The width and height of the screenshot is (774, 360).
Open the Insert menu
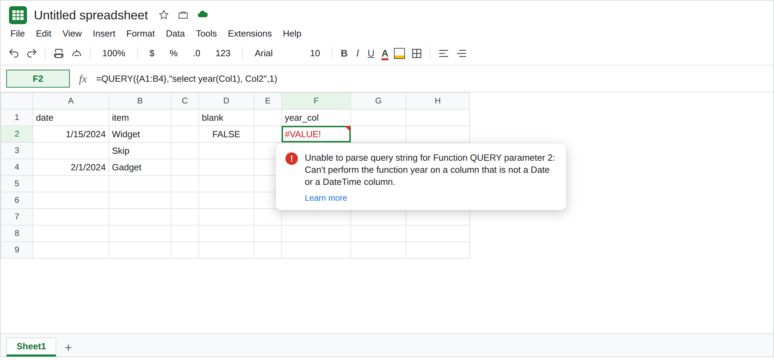104,33
